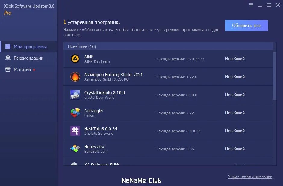The image size is (283, 186).
Task: Click Honeyview version 5.35 text
Action: (x=175, y=149)
